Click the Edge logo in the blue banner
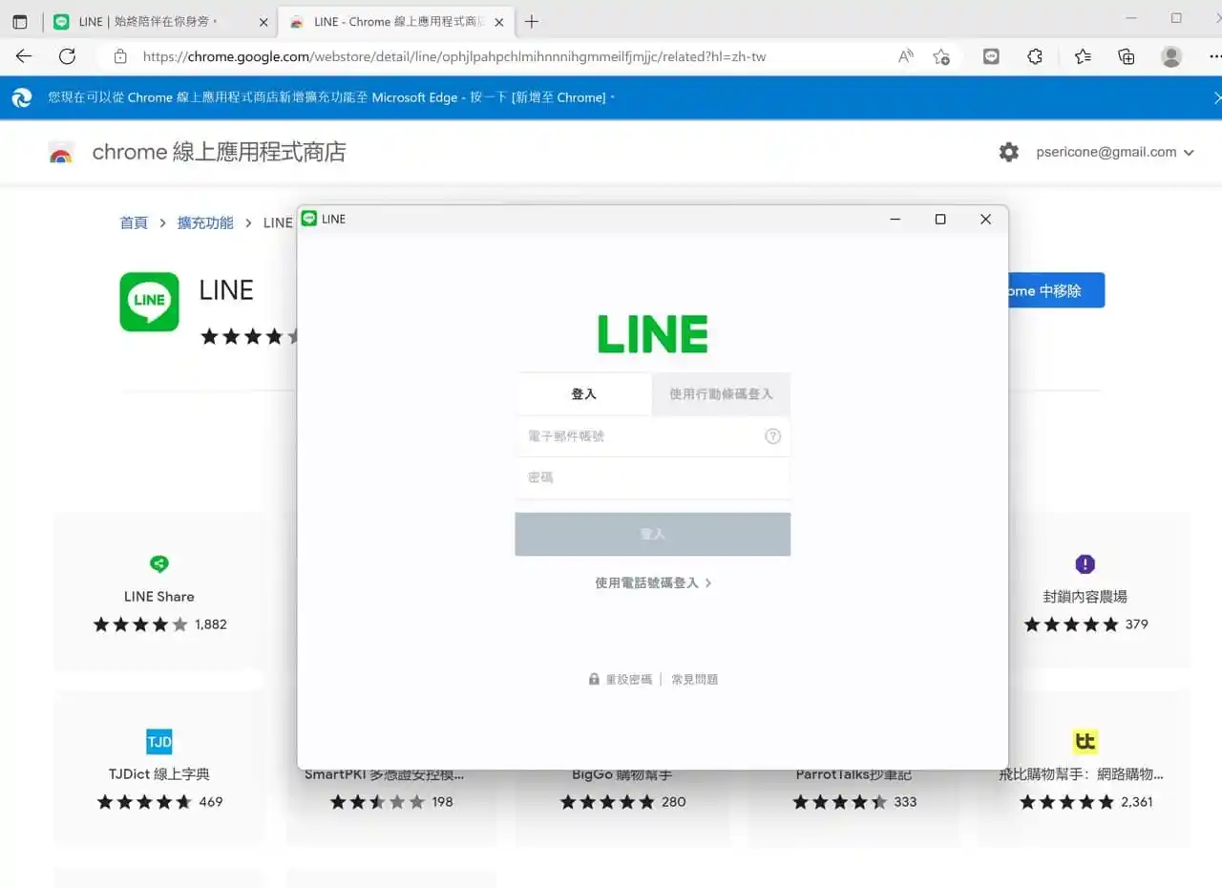This screenshot has width=1222, height=888. pos(21,97)
